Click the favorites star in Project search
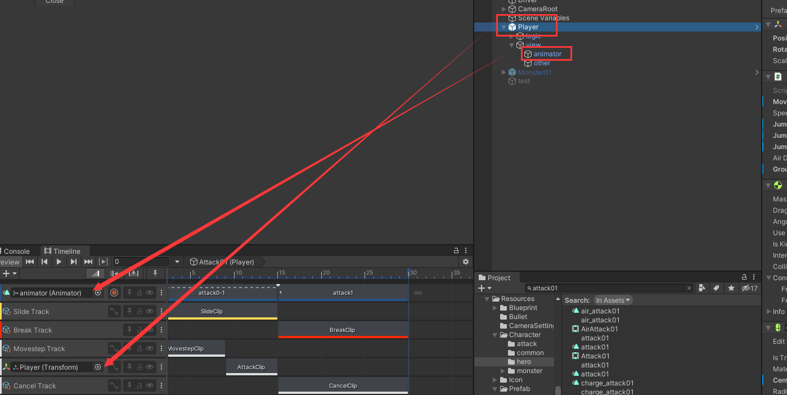The width and height of the screenshot is (787, 395). 731,288
